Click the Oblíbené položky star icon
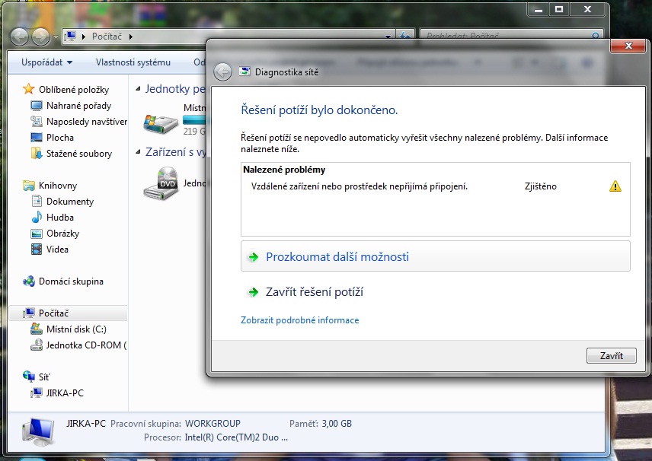652x461 pixels. pos(29,89)
